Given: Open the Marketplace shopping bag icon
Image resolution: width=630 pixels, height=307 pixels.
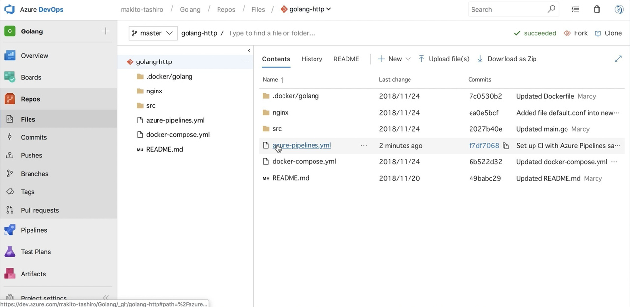Looking at the screenshot, I should pos(597,9).
